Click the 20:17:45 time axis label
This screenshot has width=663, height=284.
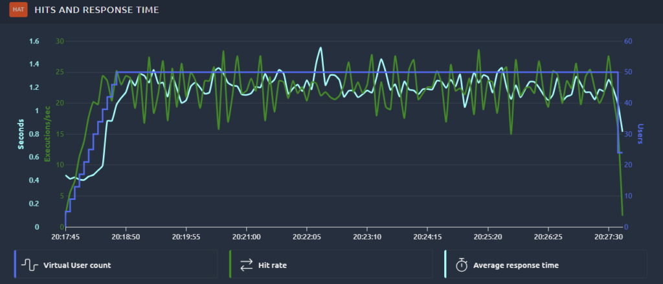pos(65,237)
